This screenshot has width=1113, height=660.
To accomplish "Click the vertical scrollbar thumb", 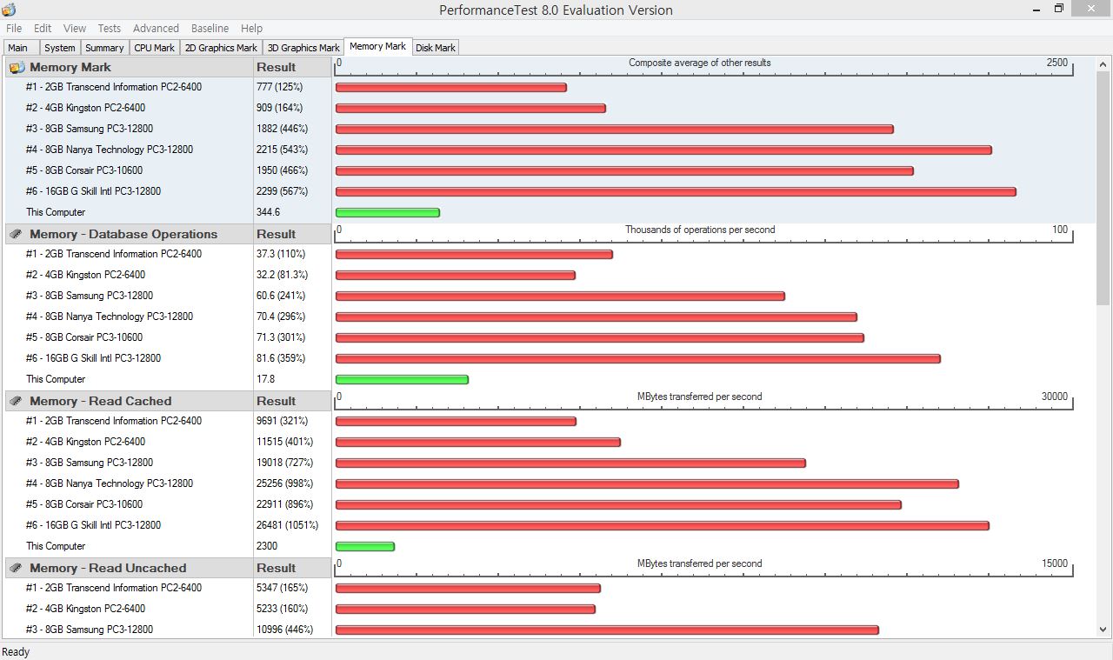I will [x=1103, y=189].
